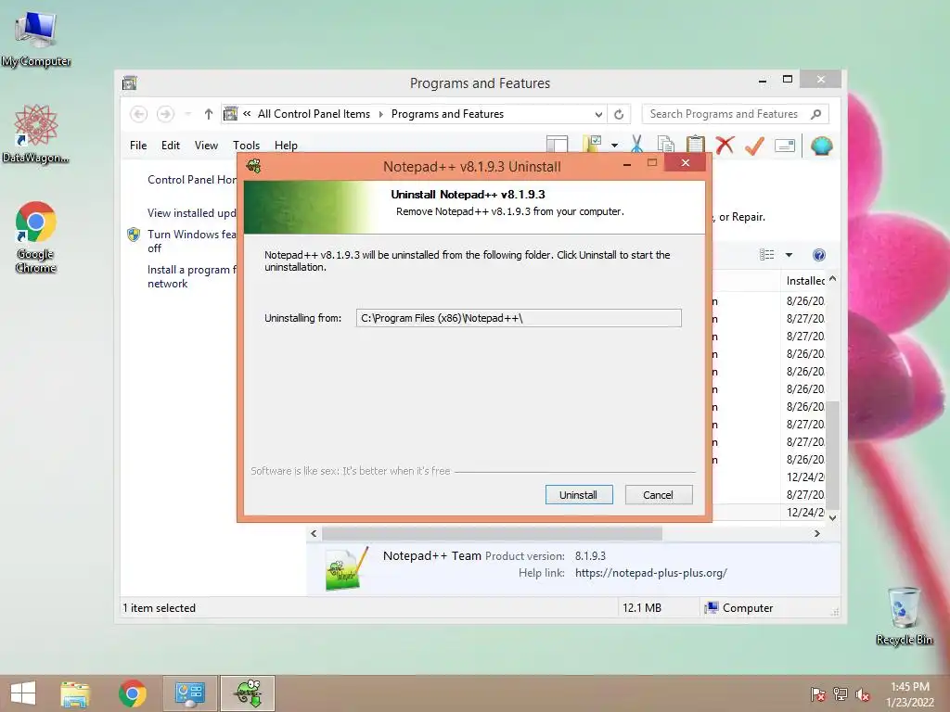Click the horizontal scrollbar thumb of the program list

(x=492, y=533)
